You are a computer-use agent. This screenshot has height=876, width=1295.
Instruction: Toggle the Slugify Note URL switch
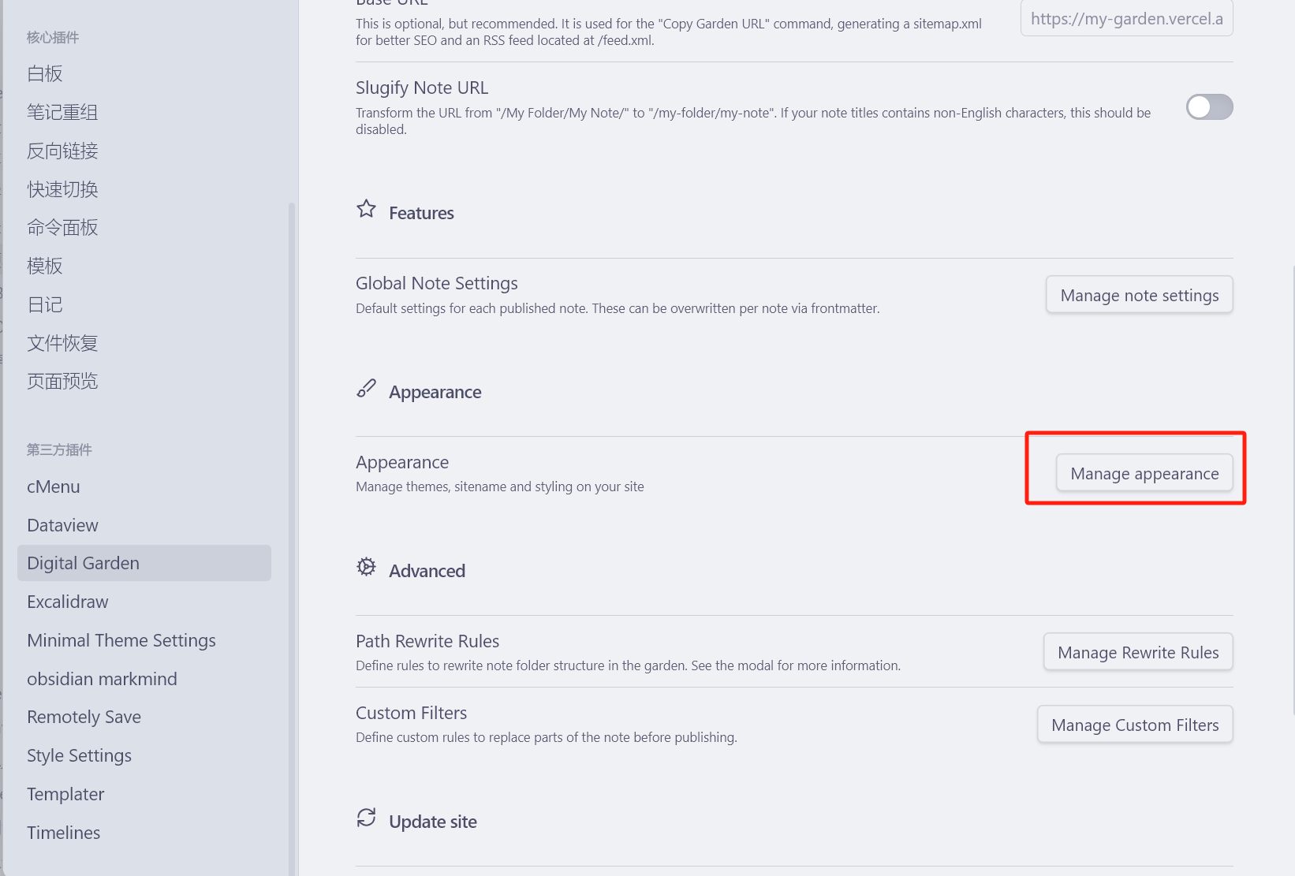(x=1209, y=107)
